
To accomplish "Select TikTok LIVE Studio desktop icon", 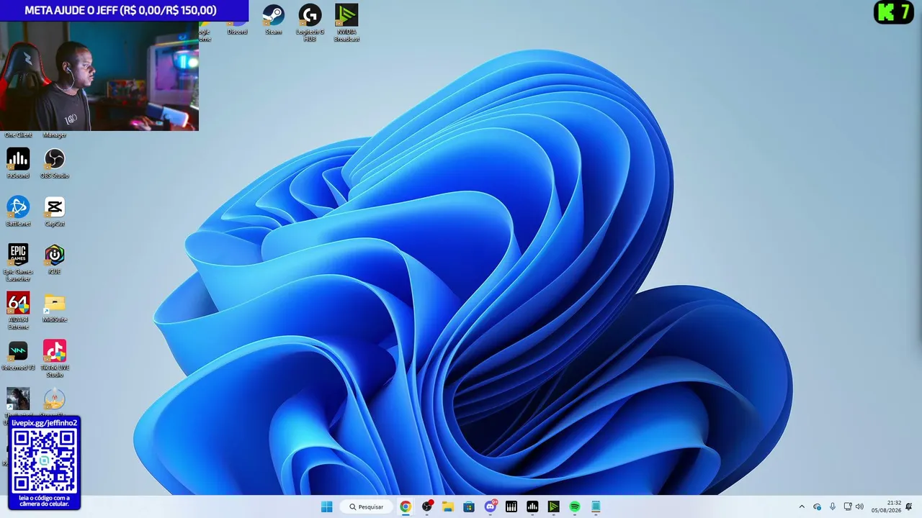I will tap(55, 358).
